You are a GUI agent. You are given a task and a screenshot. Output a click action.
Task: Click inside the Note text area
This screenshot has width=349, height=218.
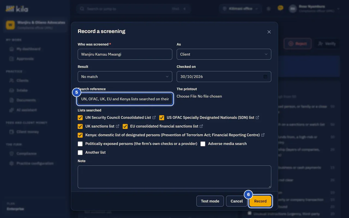(x=174, y=177)
